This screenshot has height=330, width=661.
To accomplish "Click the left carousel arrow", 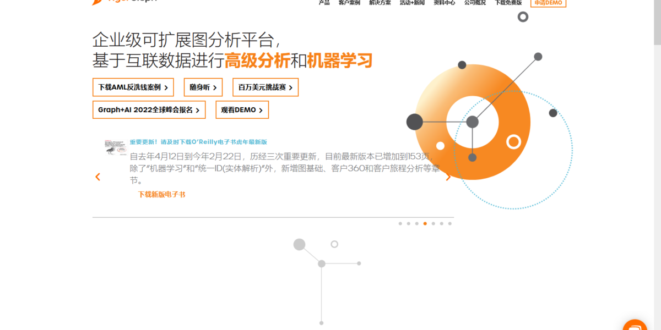I will [97, 177].
